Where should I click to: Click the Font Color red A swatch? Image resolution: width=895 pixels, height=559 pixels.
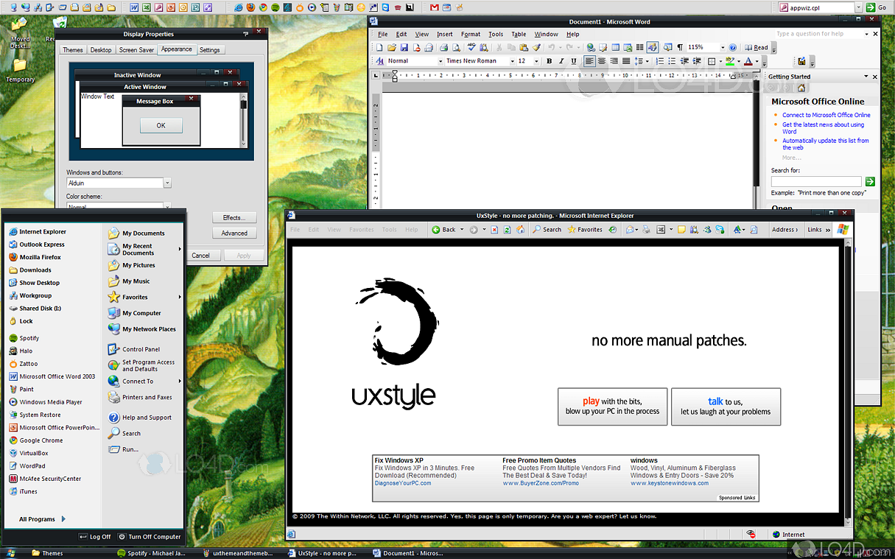748,61
